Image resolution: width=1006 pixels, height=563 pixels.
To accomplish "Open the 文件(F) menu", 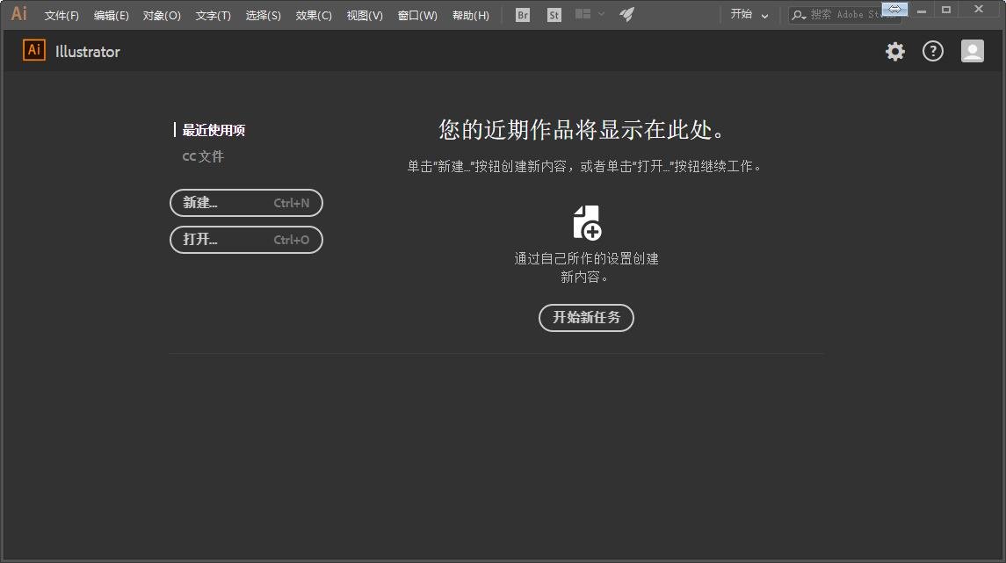I will [x=62, y=16].
